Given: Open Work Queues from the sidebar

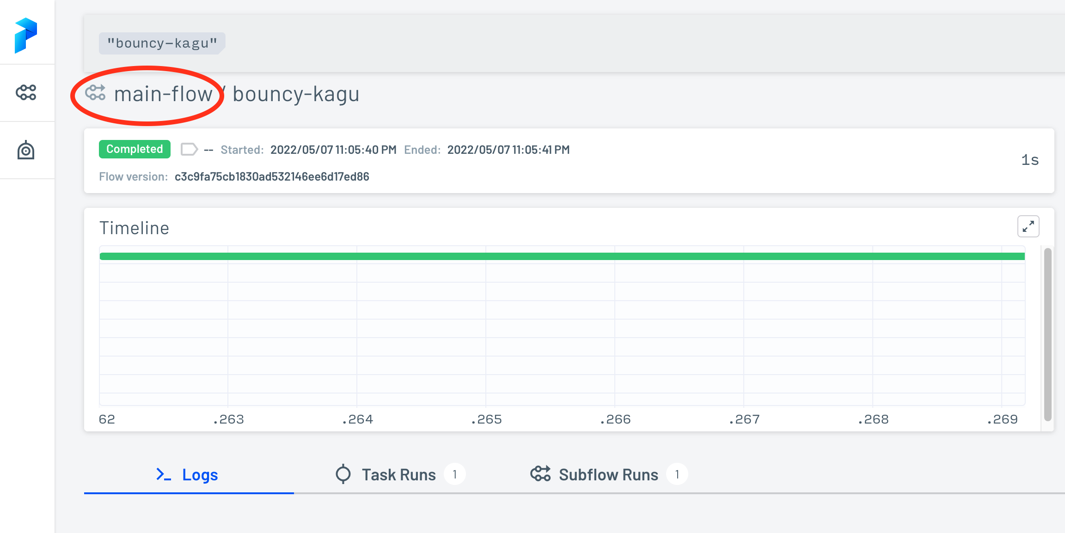Looking at the screenshot, I should (26, 150).
